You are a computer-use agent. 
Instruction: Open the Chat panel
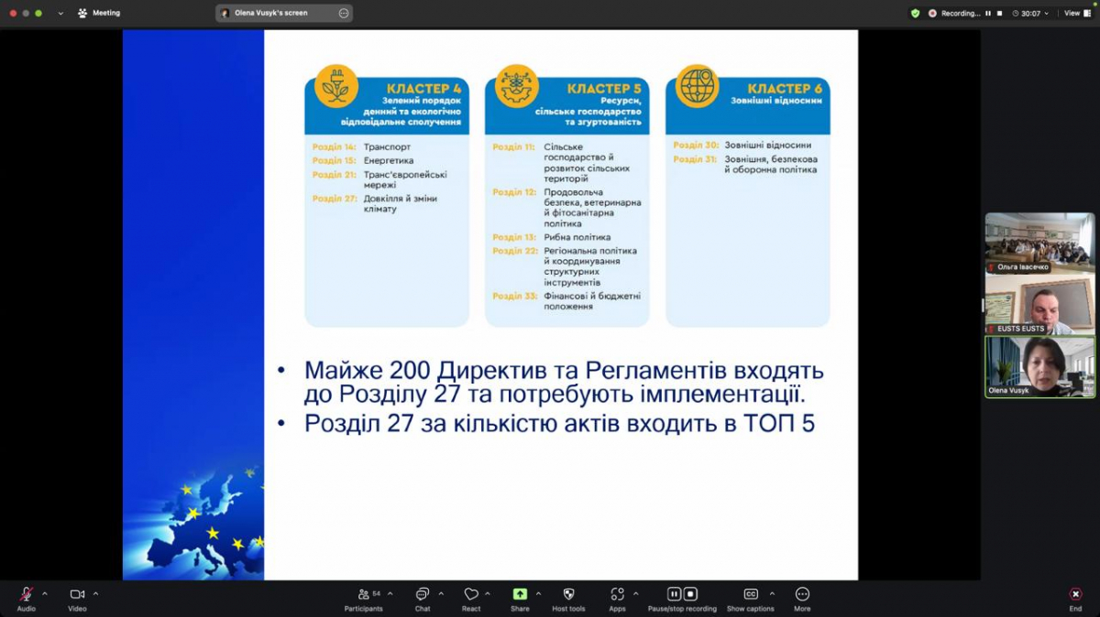422,595
